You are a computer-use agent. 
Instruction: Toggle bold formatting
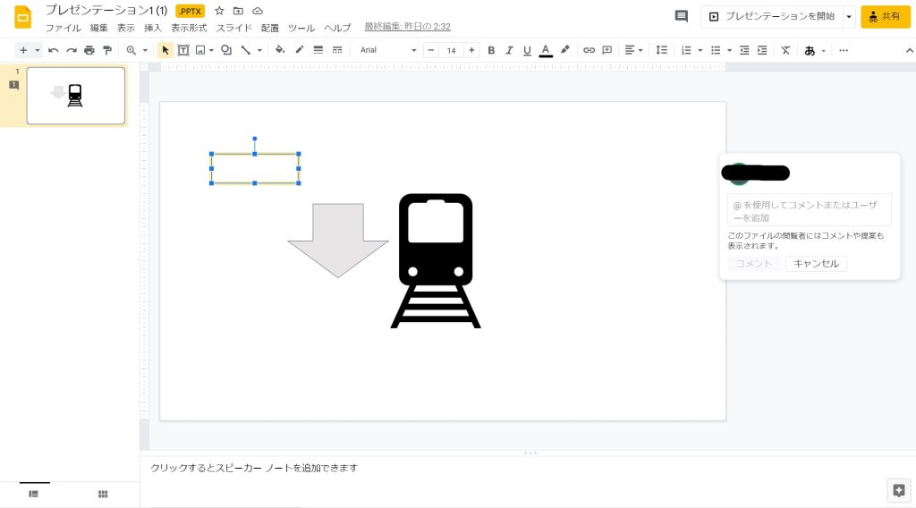click(491, 50)
